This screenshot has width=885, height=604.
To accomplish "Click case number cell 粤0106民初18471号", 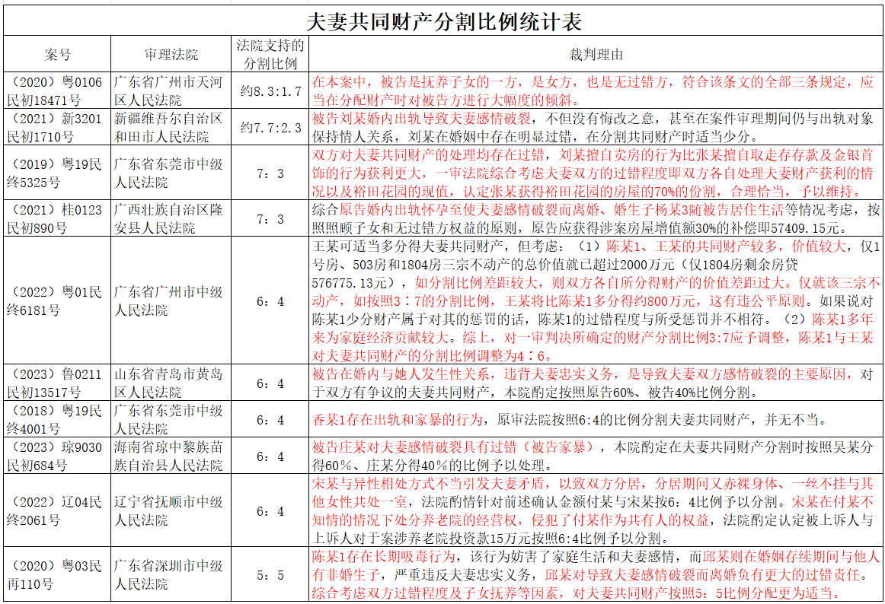I will 57,91.
